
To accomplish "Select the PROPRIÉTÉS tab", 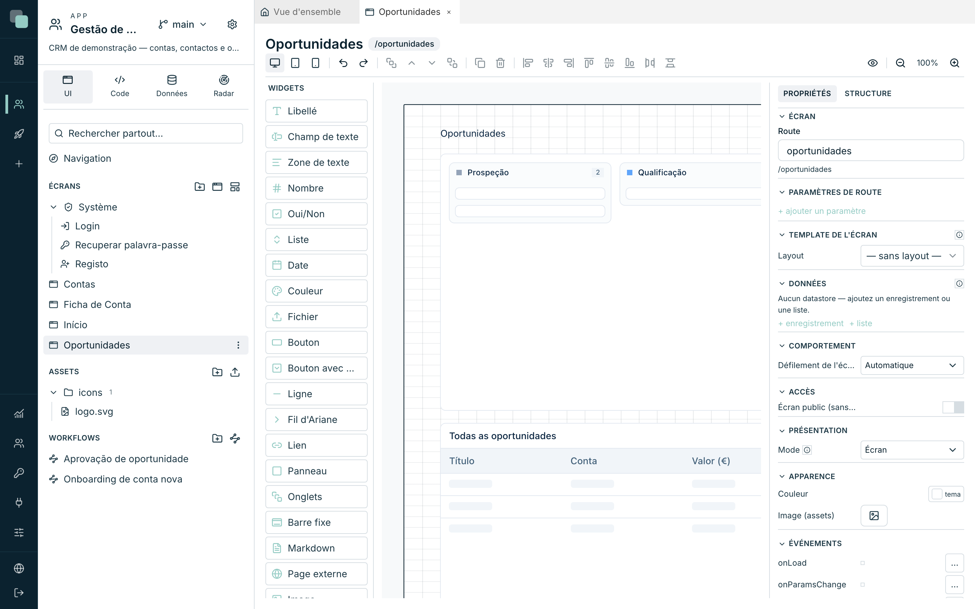I will [807, 93].
